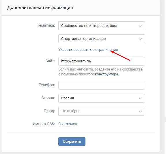Click Указать возрастные ограничения link
Image resolution: width=166 pixels, height=154 pixels.
(x=88, y=50)
